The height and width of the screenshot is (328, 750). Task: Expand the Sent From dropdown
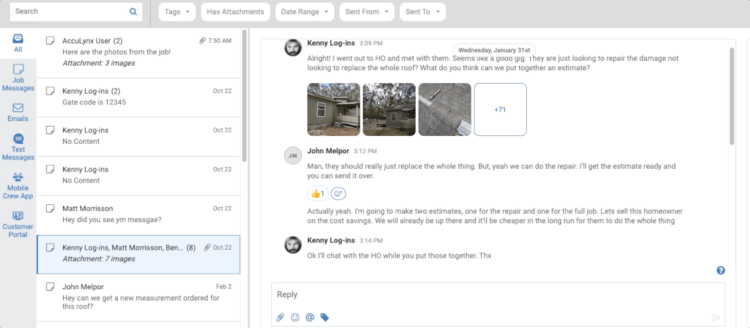(367, 11)
